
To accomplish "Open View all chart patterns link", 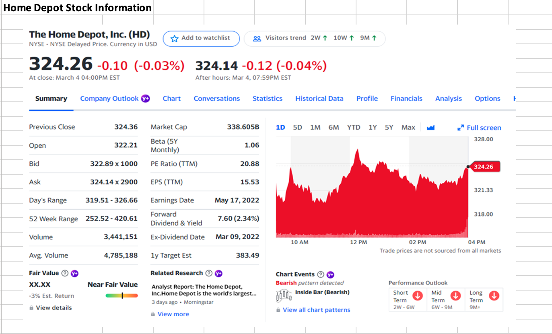I will [x=316, y=310].
